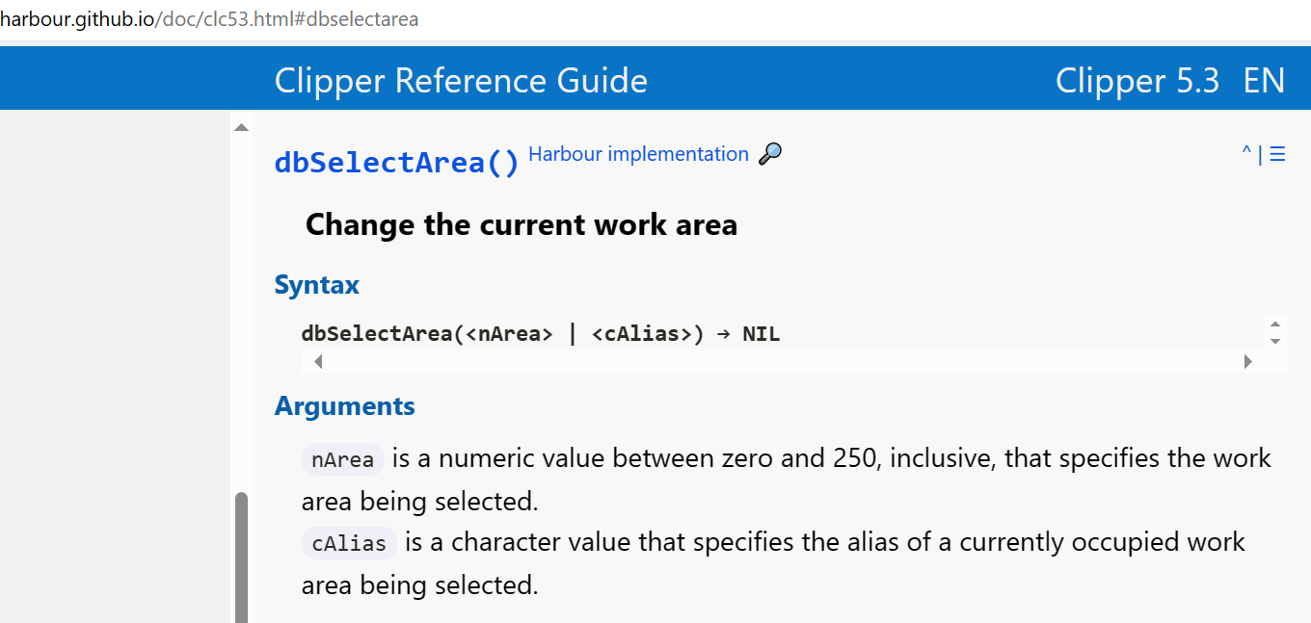The height and width of the screenshot is (623, 1311).
Task: Click the sidebar vertical scrollbar thumb
Action: click(x=242, y=558)
